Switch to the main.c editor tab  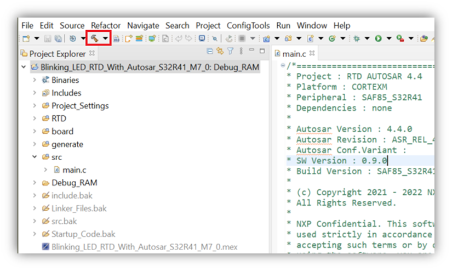coord(294,54)
